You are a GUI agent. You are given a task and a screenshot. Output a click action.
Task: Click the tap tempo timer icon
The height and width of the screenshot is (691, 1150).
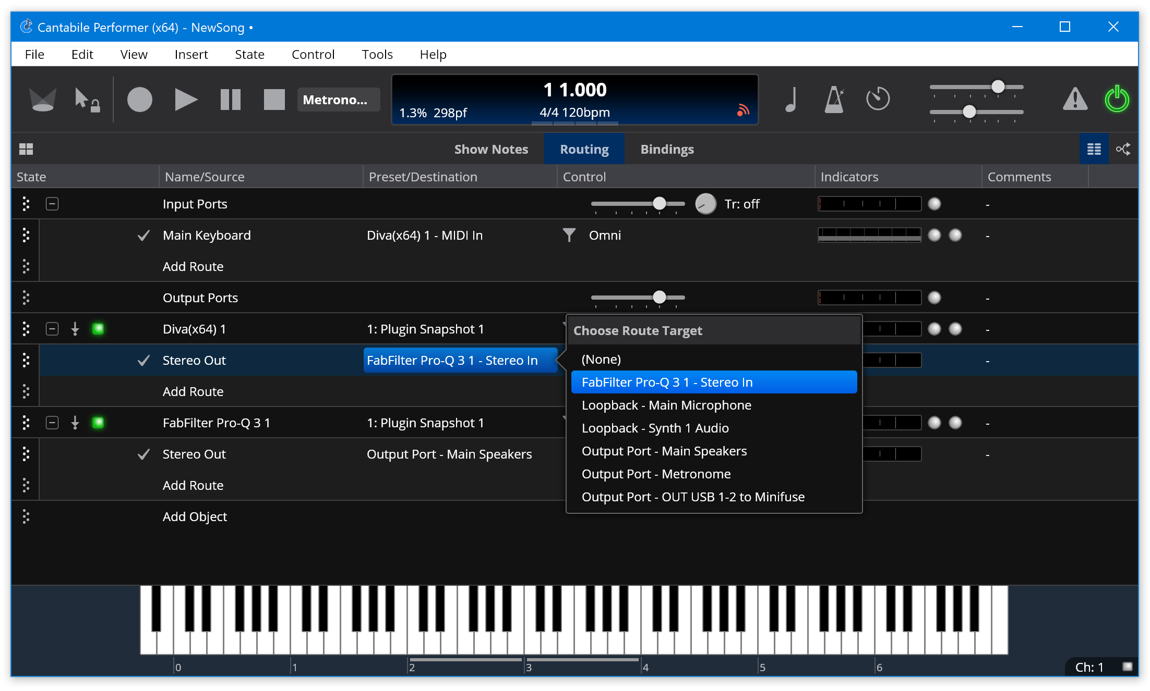[x=878, y=98]
